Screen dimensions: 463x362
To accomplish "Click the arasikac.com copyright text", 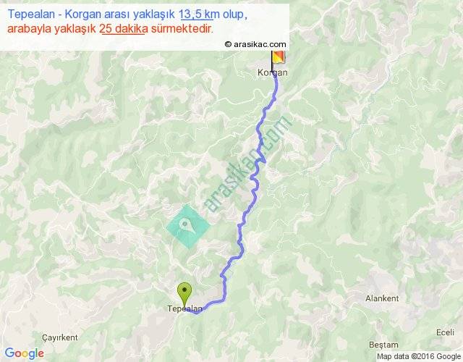I will coord(255,44).
